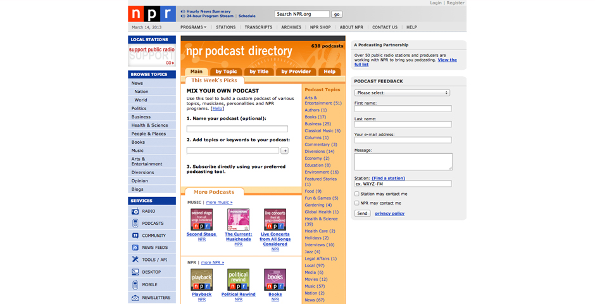Open Environment (16) podcast topic
This screenshot has height=304, width=595.
click(x=322, y=172)
